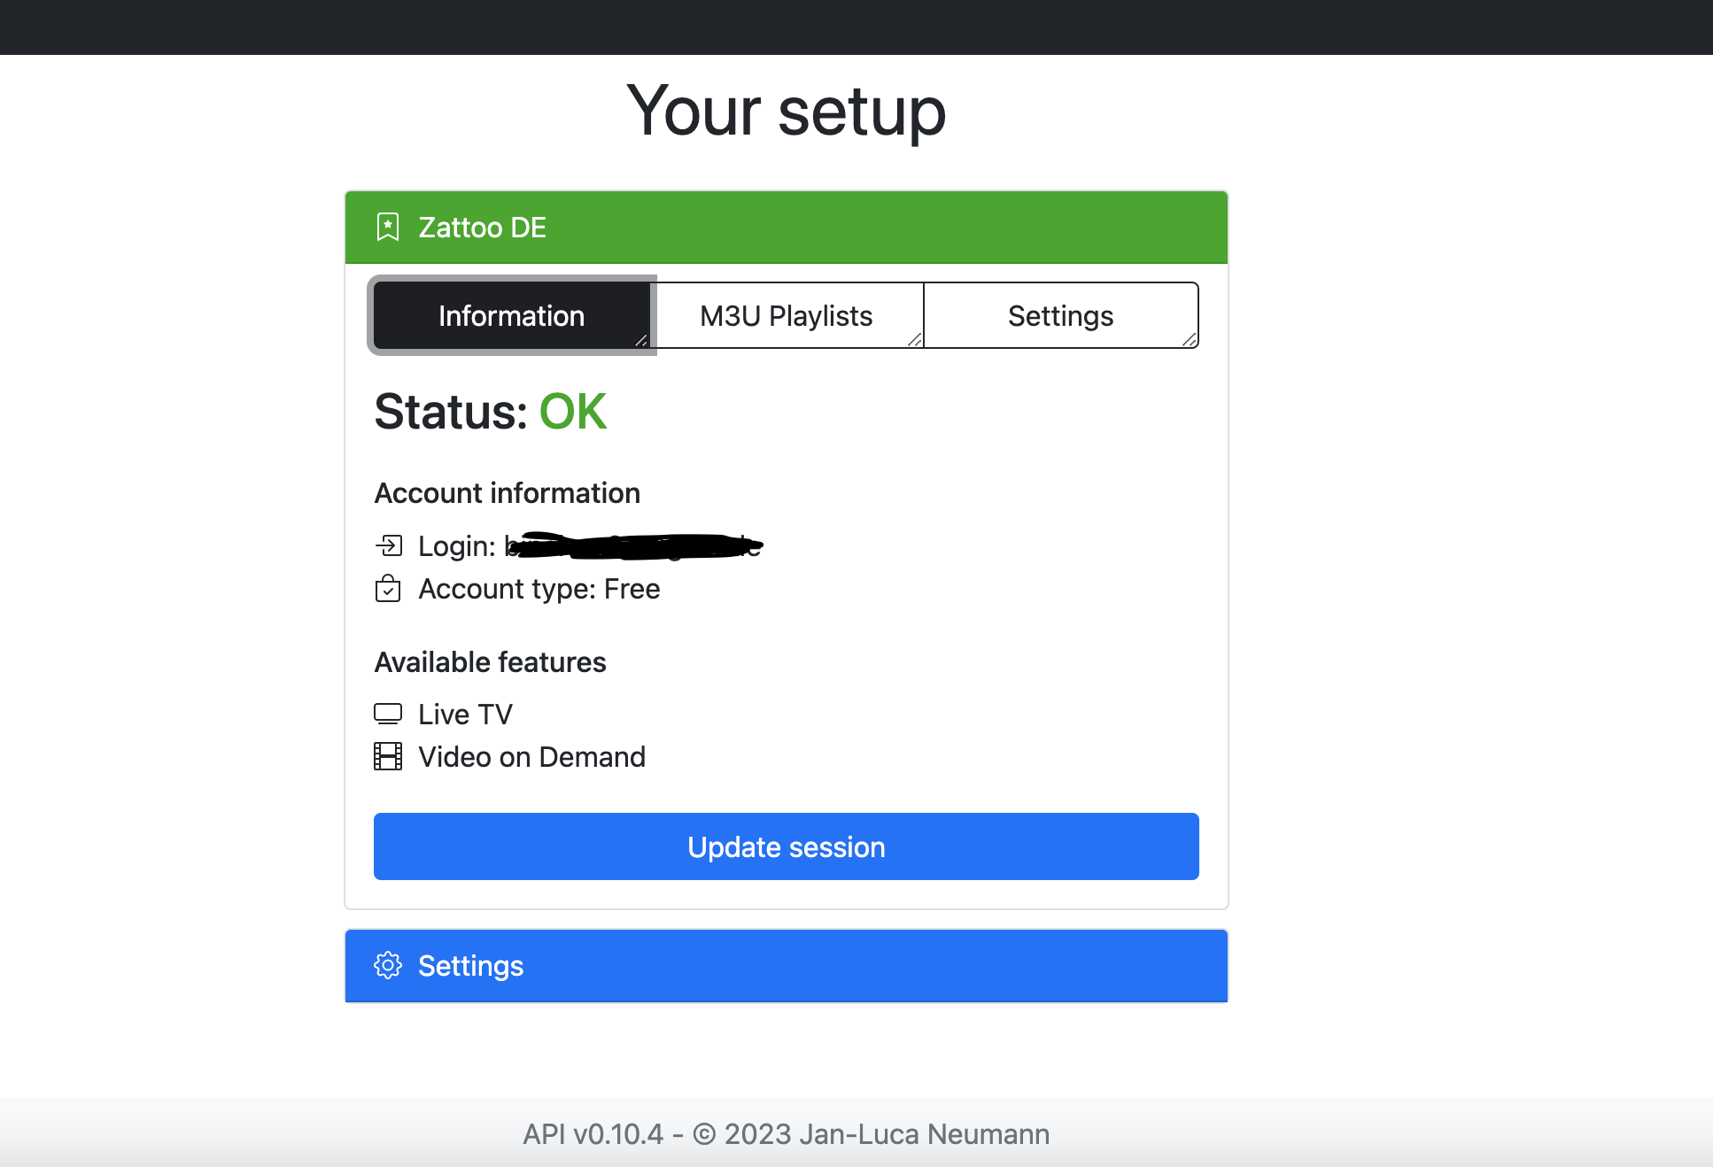
Task: Click the Account type: Free text
Action: (539, 589)
